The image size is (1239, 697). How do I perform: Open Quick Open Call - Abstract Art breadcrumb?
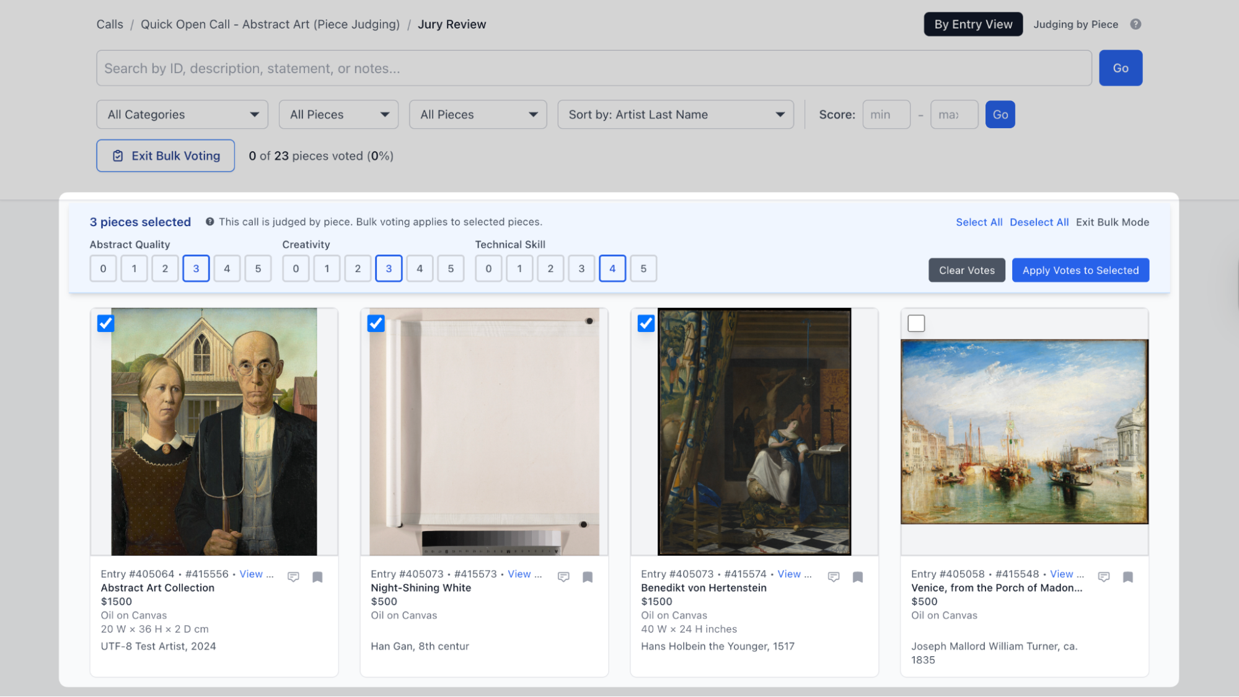coord(270,24)
